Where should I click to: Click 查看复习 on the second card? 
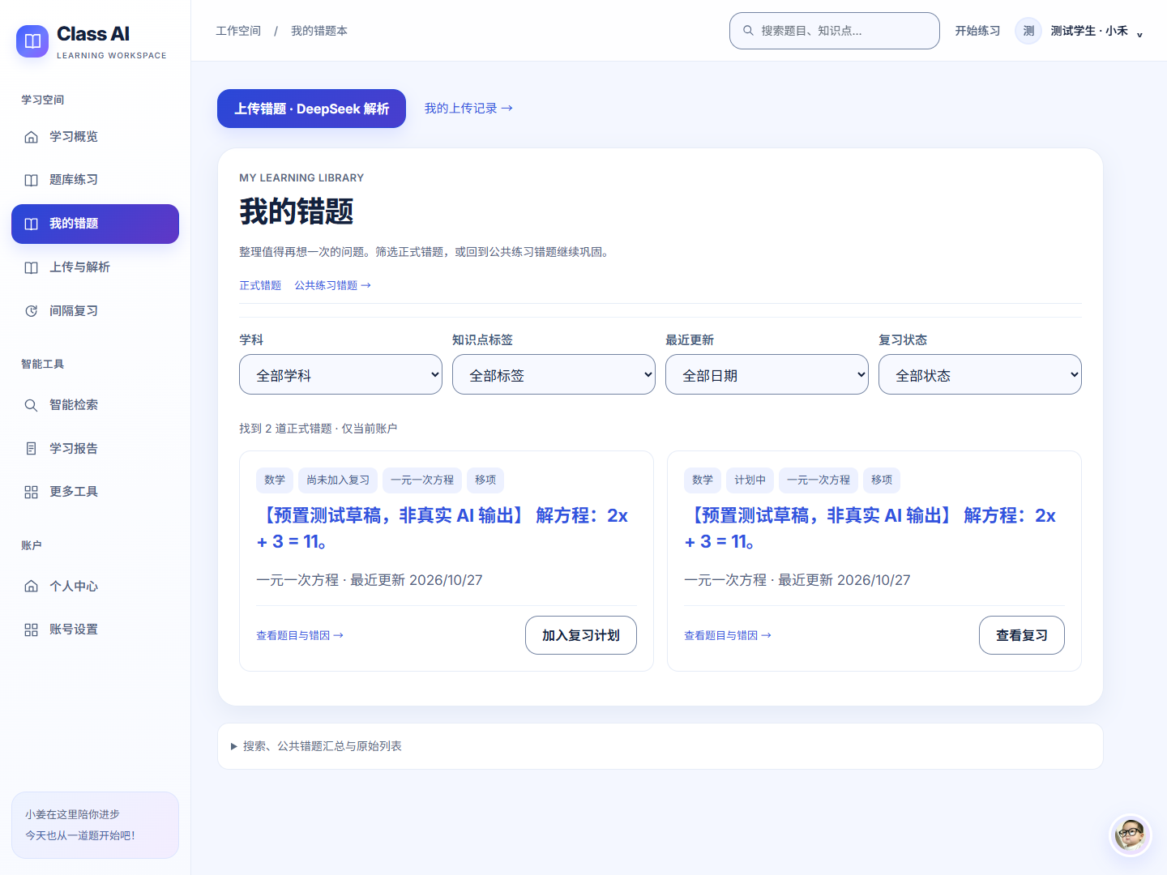click(1022, 635)
